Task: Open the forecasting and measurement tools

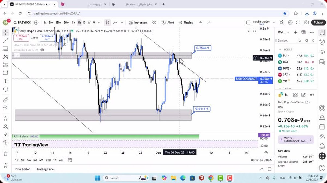Action: coord(5,65)
